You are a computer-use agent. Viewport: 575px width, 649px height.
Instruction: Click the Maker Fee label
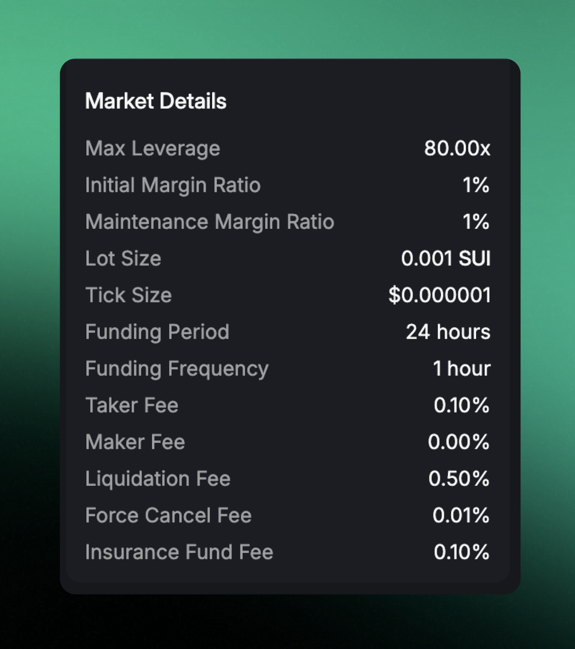(135, 442)
